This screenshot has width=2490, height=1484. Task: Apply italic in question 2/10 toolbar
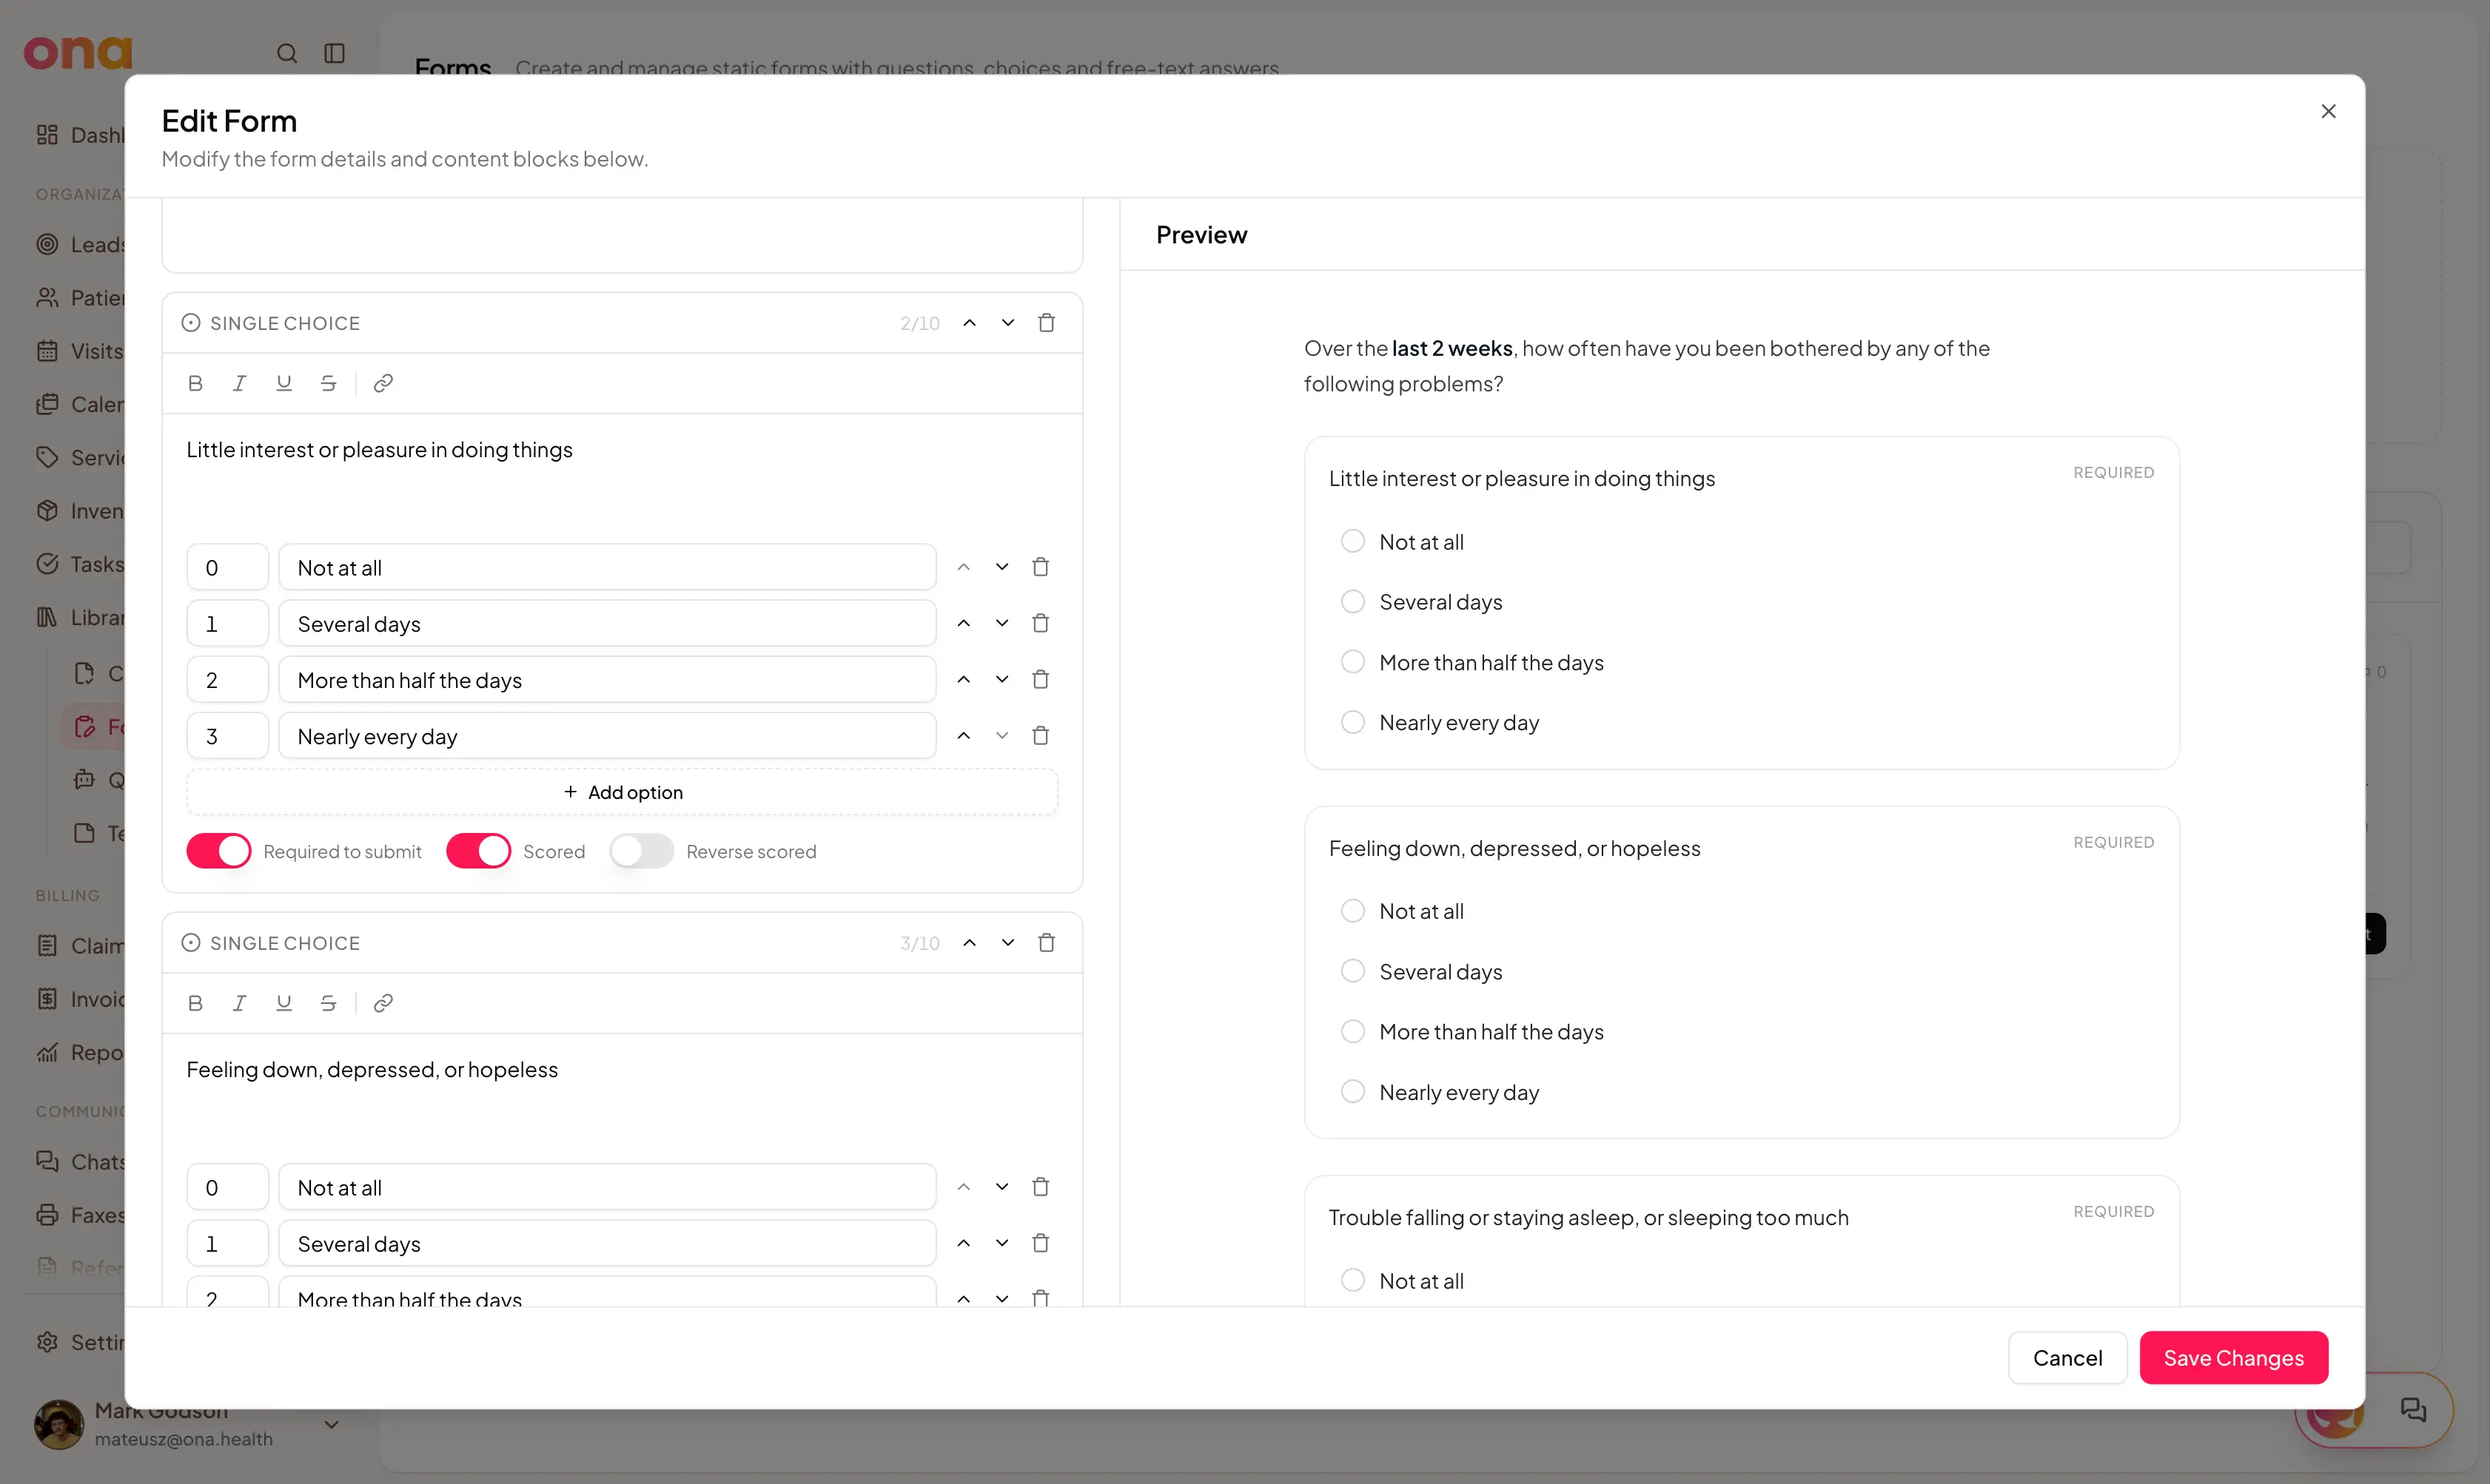click(x=239, y=383)
